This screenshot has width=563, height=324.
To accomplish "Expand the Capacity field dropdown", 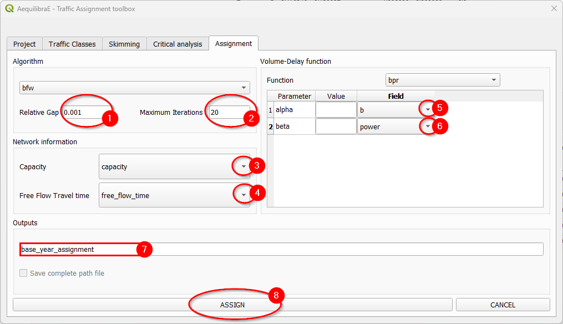I will (x=243, y=166).
